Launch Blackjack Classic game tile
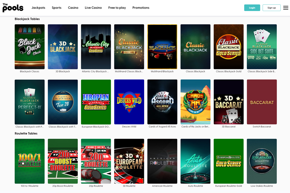The width and height of the screenshot is (290, 193). click(x=30, y=46)
